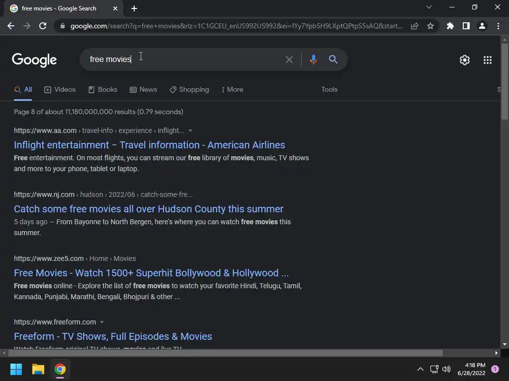Viewport: 509px width, 381px height.
Task: Open File Explorer from taskbar
Action: (x=38, y=369)
